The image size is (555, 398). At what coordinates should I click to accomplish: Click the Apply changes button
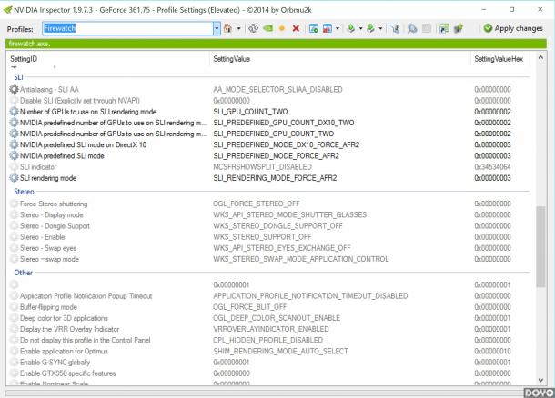513,28
